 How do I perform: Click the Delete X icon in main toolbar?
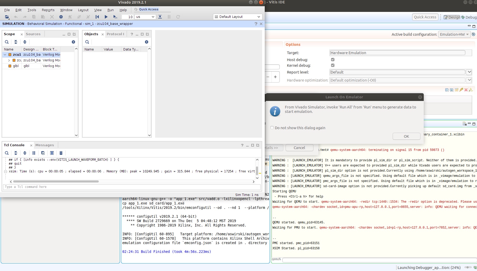52,17
